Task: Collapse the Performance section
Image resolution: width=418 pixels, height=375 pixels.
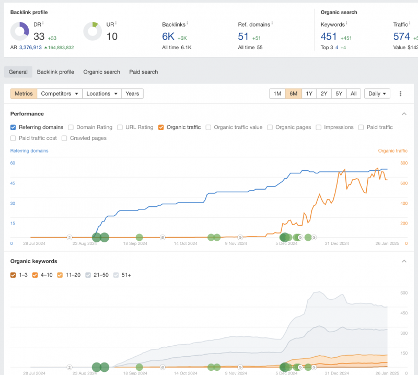Action: pos(404,114)
